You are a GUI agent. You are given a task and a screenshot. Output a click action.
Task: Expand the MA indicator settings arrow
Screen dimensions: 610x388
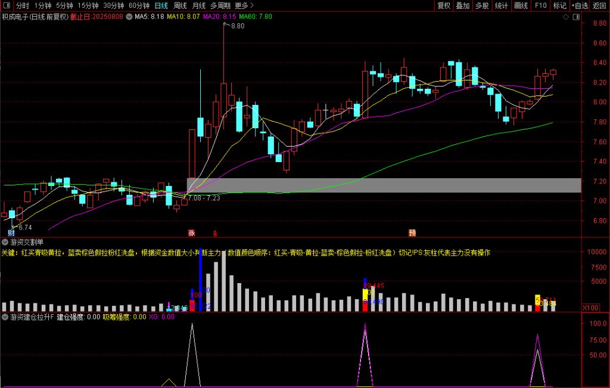tap(129, 17)
